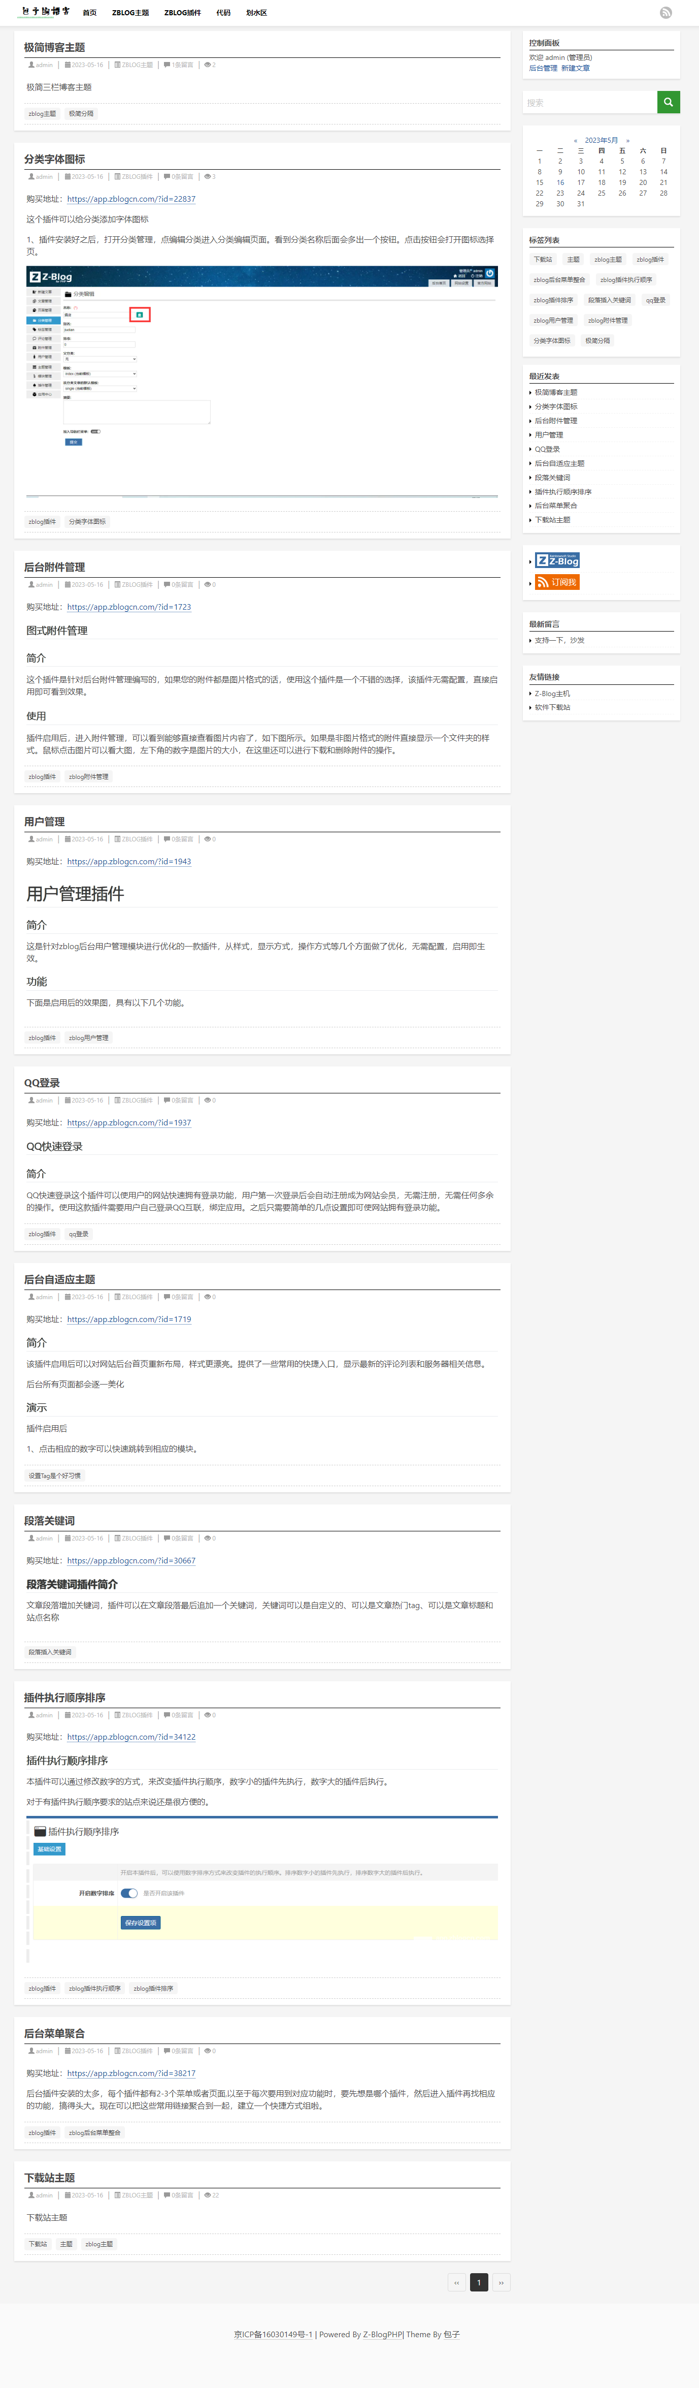699x2388 pixels.
Task: Click 设置Tag是个好习惯 tag under 后台自适应主题
Action: click(x=54, y=1476)
